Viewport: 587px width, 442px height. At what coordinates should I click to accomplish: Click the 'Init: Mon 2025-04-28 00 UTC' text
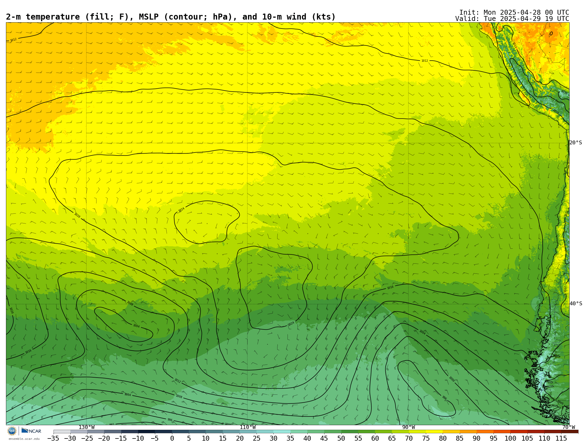pyautogui.click(x=514, y=13)
